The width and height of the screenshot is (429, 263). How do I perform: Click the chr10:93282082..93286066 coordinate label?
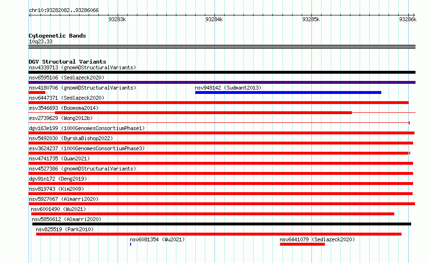tap(64, 10)
